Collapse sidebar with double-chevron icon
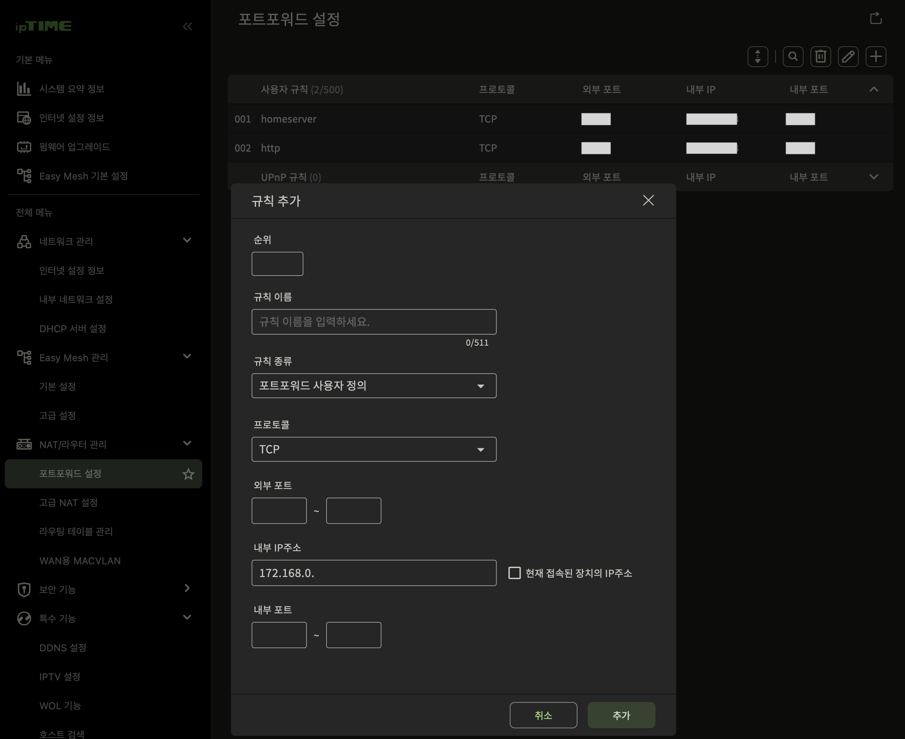The image size is (905, 739). 187,27
